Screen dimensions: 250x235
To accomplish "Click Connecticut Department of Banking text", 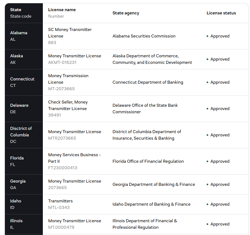I will point(148,82).
